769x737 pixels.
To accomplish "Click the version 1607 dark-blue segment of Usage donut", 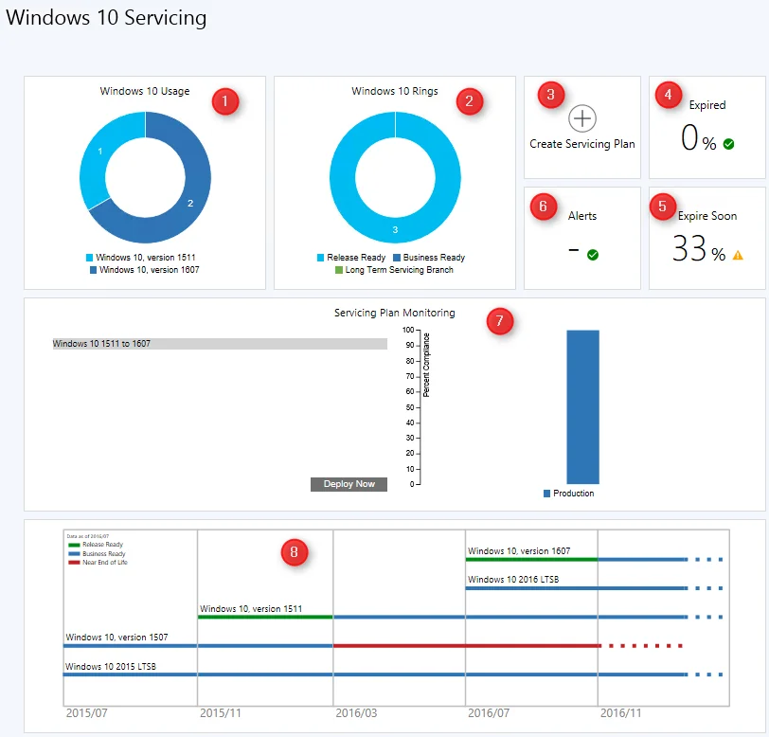I will [x=190, y=203].
